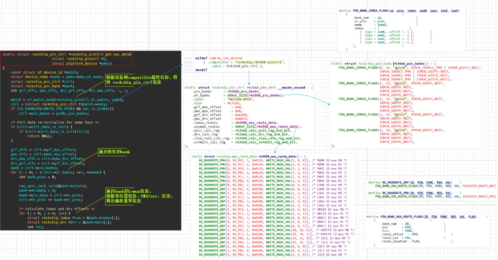
Task: Select the yellow note mentioning compatible属性名称
Action: (x=142, y=80)
